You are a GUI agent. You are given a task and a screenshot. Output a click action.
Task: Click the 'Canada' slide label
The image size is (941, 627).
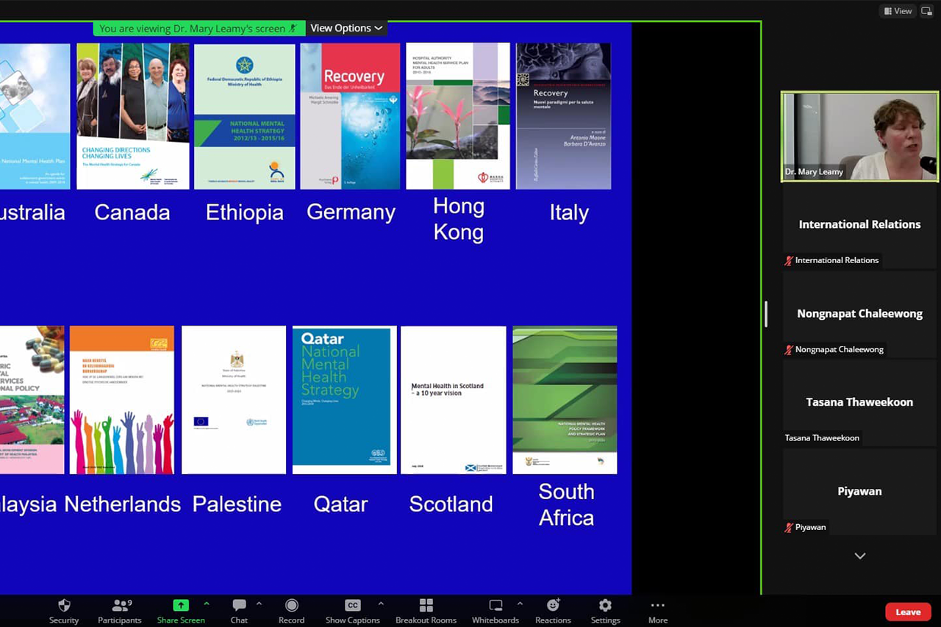pos(132,212)
